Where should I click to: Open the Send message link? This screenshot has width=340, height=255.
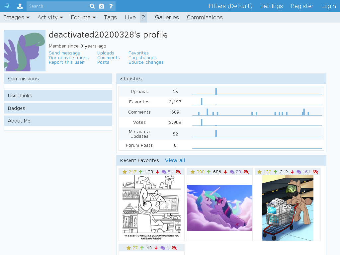[64, 53]
